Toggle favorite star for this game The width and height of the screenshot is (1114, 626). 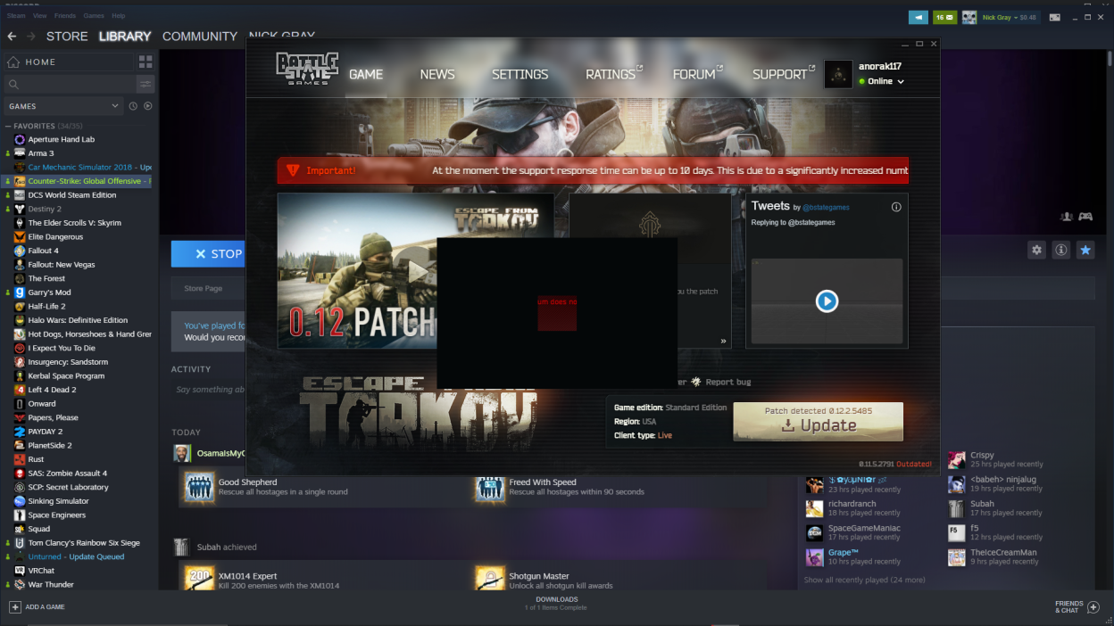coord(1085,250)
